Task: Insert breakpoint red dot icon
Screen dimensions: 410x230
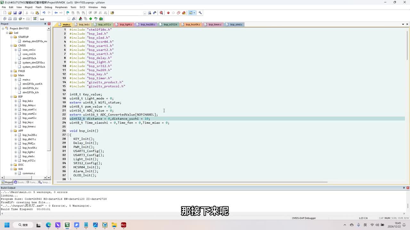Action: coord(168,13)
